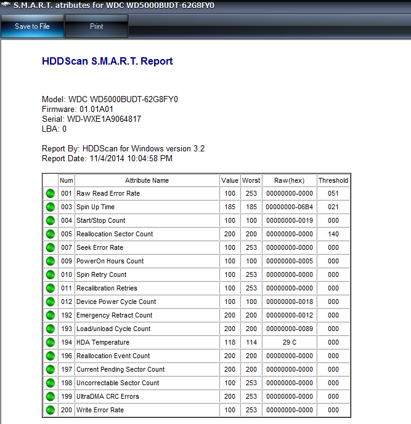The width and height of the screenshot is (411, 424).
Task: Click threshold 051 in Raw Read Error Rate row
Action: 333,193
